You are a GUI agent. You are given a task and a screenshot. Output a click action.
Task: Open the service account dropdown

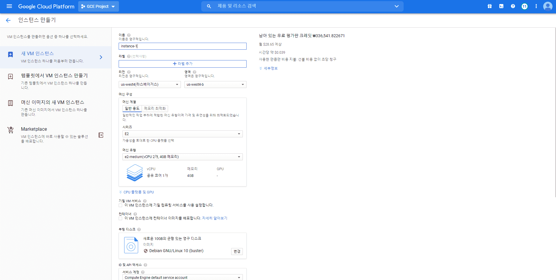point(183,277)
